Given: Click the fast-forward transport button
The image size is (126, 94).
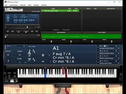Looking at the screenshot, I should (32, 32).
